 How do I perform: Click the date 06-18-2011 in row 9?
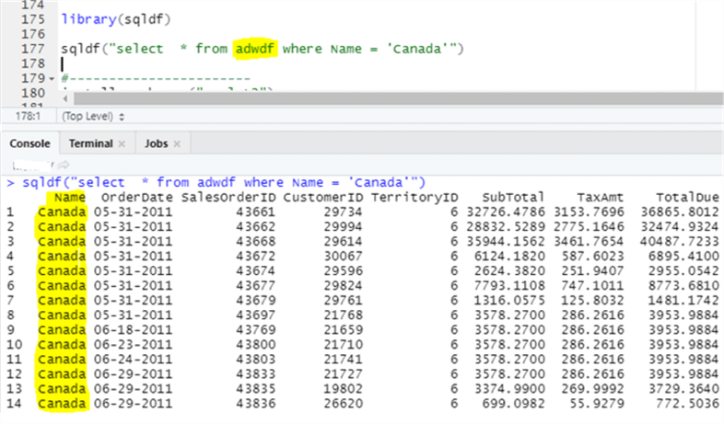click(x=133, y=330)
